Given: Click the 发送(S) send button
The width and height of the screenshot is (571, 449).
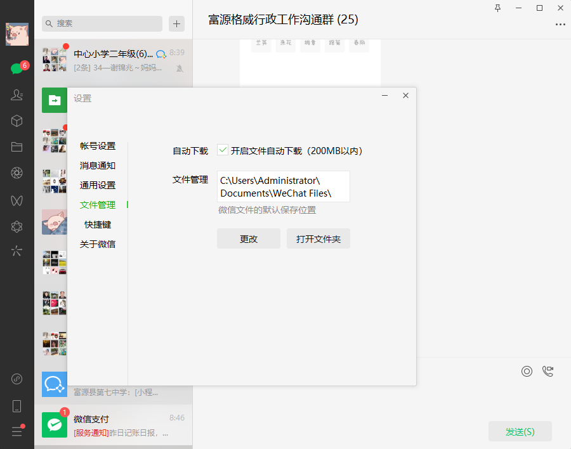Looking at the screenshot, I should click(520, 431).
